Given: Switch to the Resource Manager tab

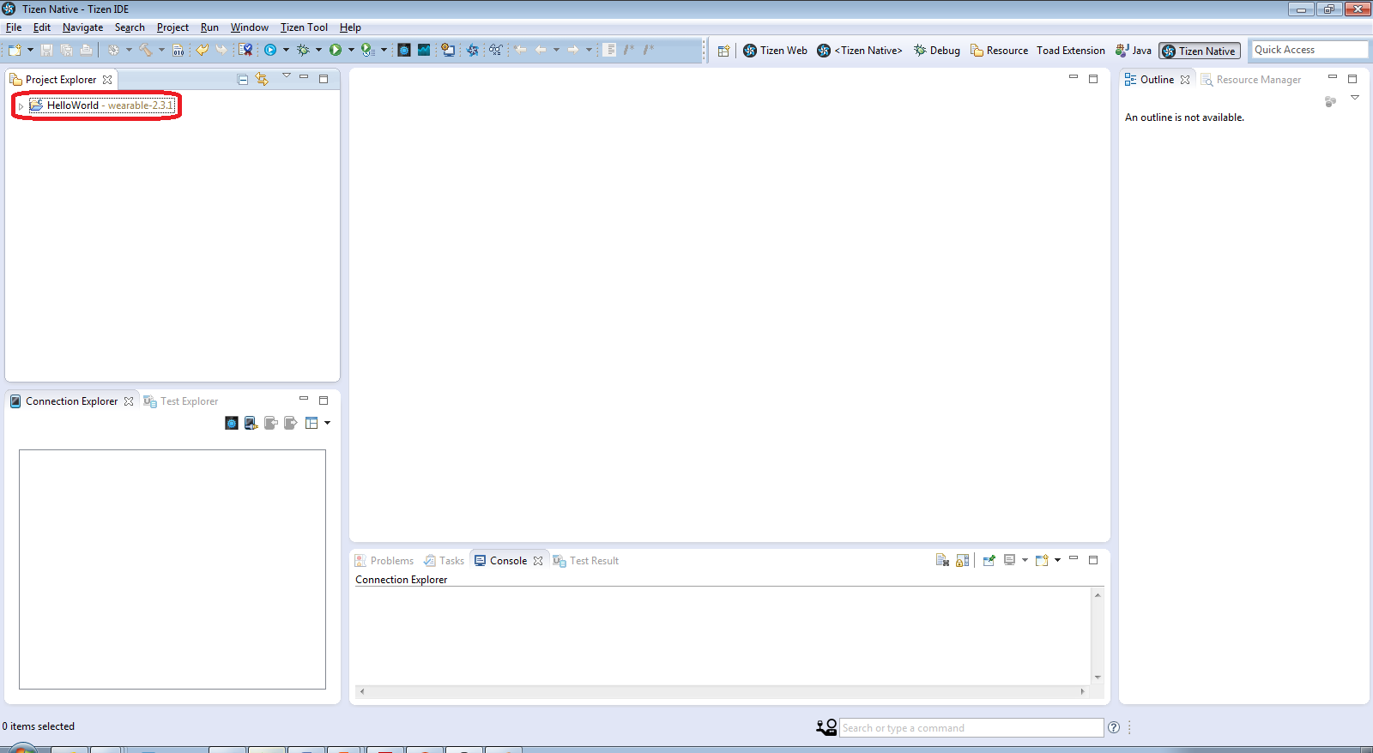Looking at the screenshot, I should tap(1251, 80).
